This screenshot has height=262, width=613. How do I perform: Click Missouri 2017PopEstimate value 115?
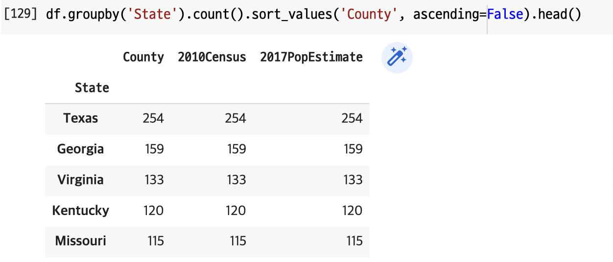tap(354, 241)
